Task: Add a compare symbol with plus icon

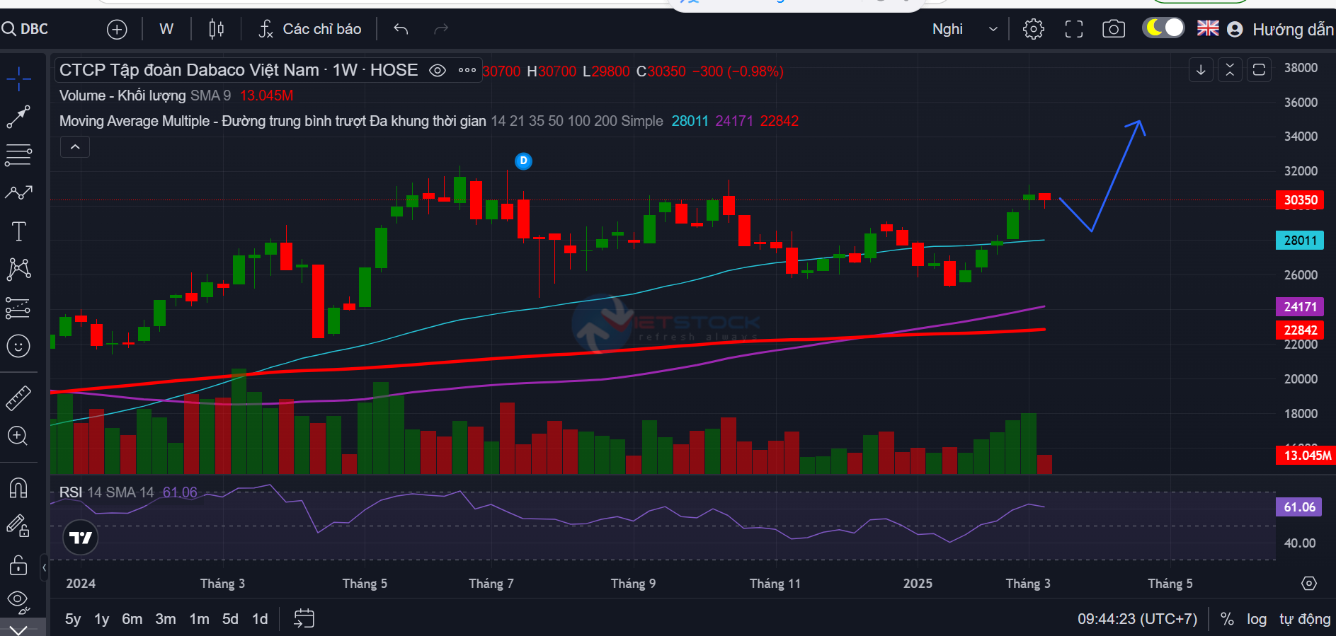Action: 117,29
